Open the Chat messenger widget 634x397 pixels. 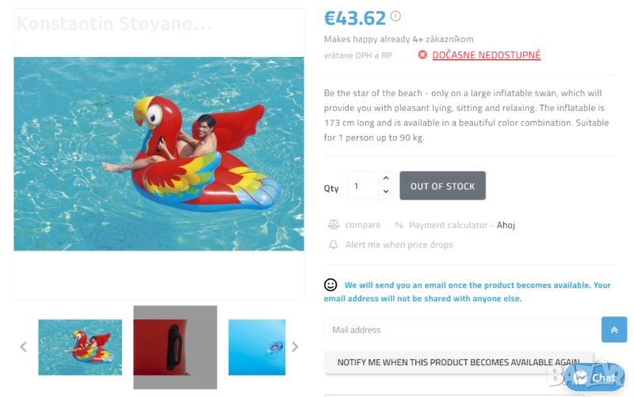pos(594,377)
